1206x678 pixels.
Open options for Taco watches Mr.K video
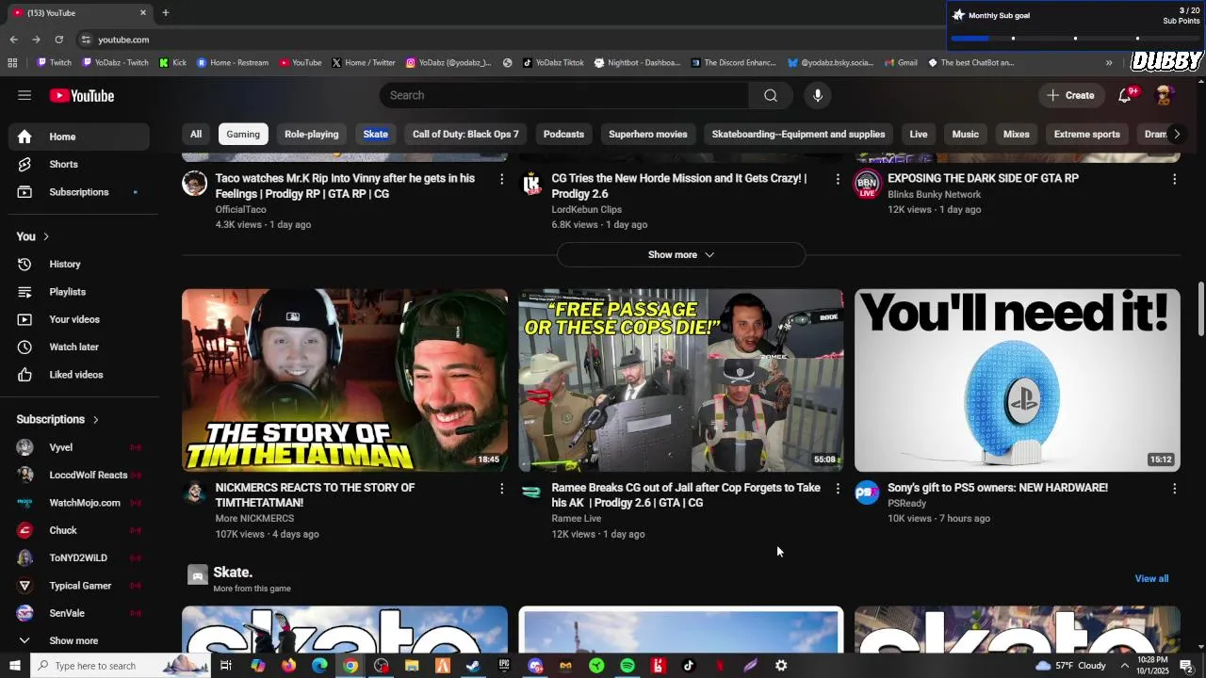tap(501, 179)
